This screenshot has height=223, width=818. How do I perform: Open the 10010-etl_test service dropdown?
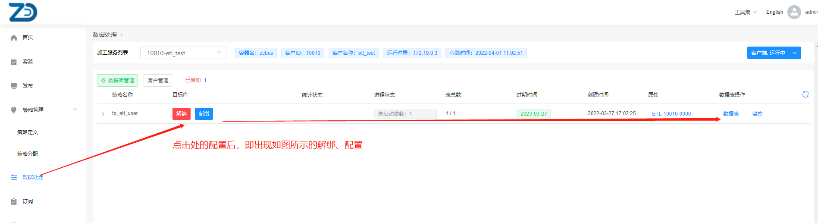[x=183, y=53]
